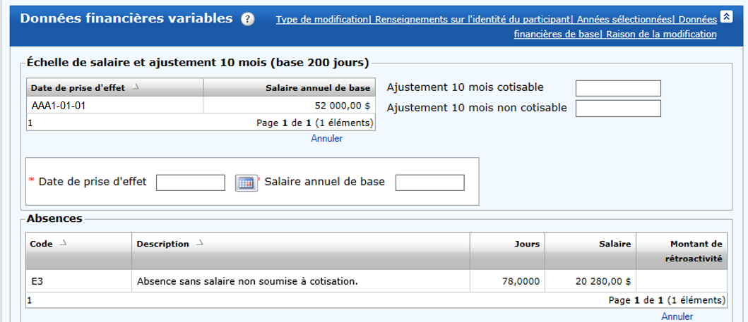Collapse the Données financières variables section
748x322 pixels.
(726, 17)
